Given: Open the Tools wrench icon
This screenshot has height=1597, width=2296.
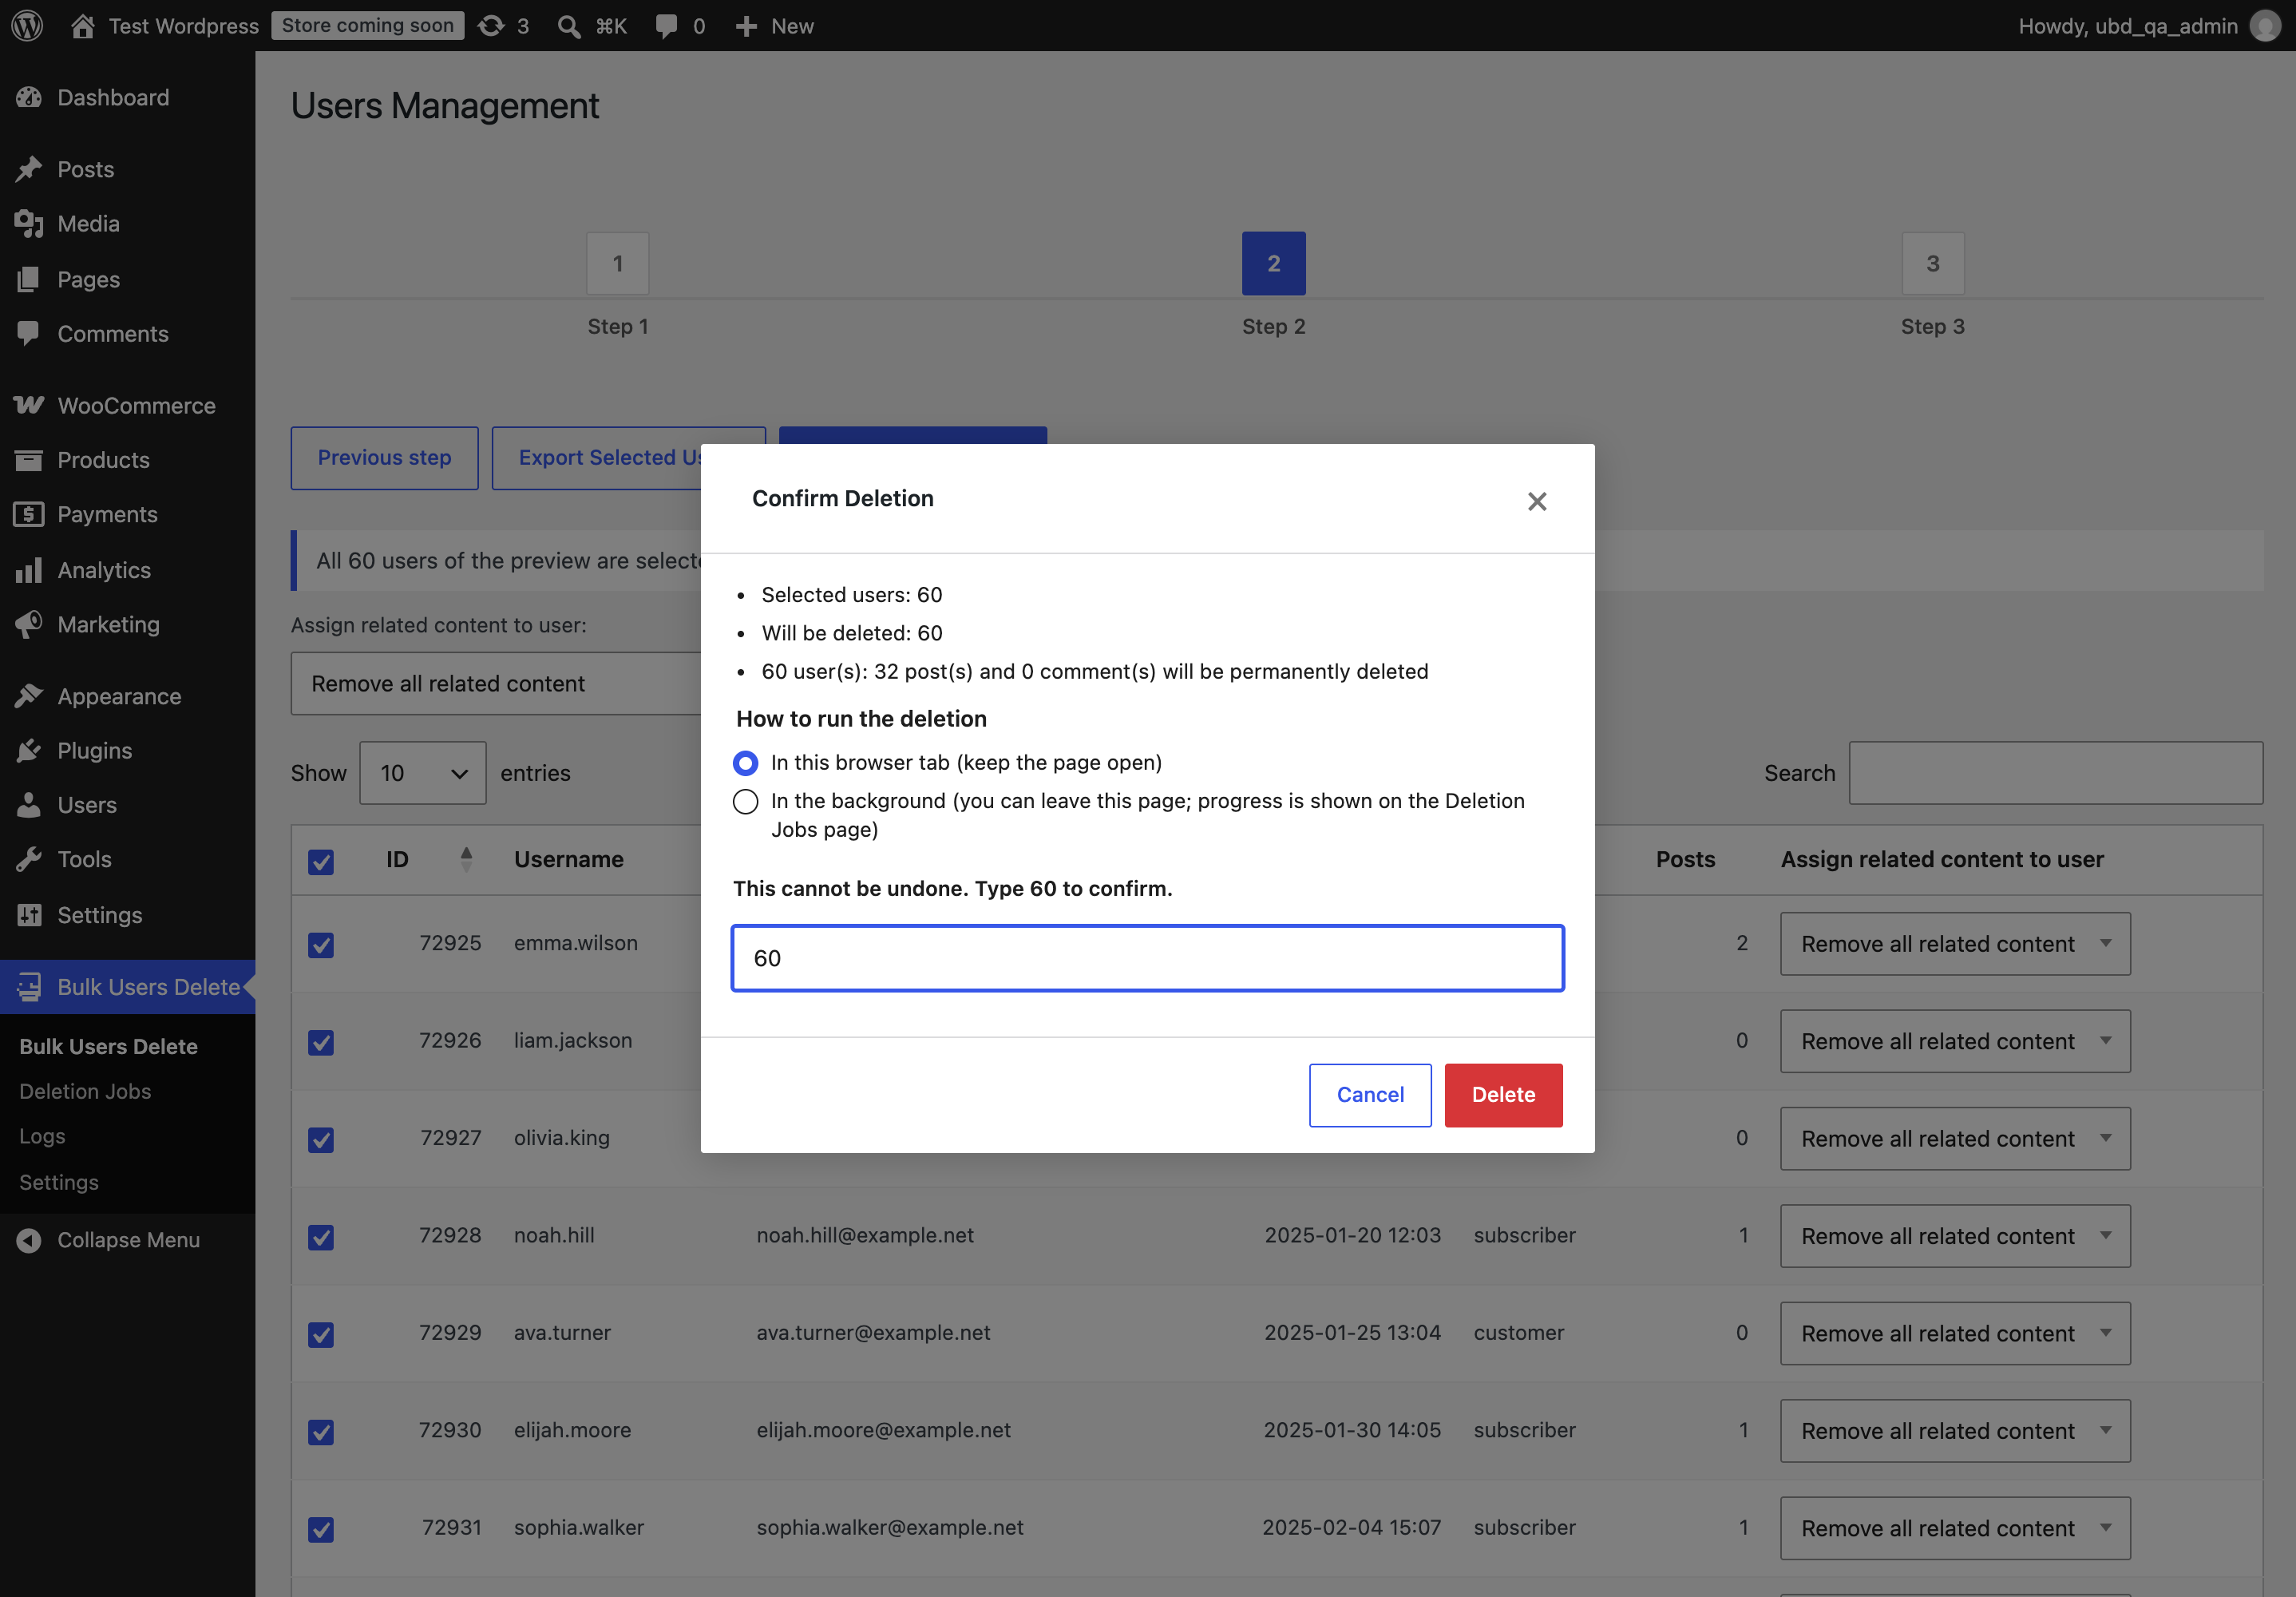Looking at the screenshot, I should 29,859.
